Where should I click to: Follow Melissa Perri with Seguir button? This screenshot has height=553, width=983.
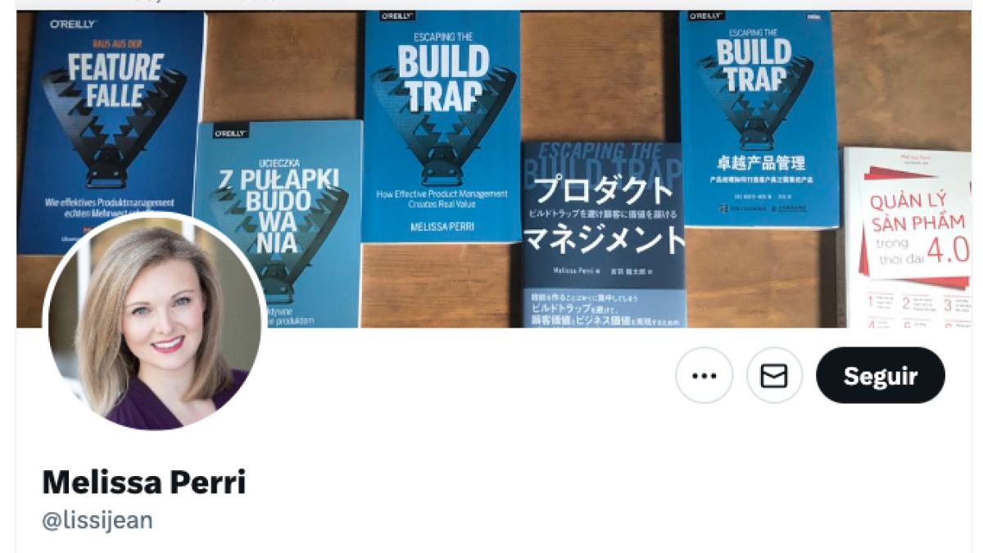881,375
